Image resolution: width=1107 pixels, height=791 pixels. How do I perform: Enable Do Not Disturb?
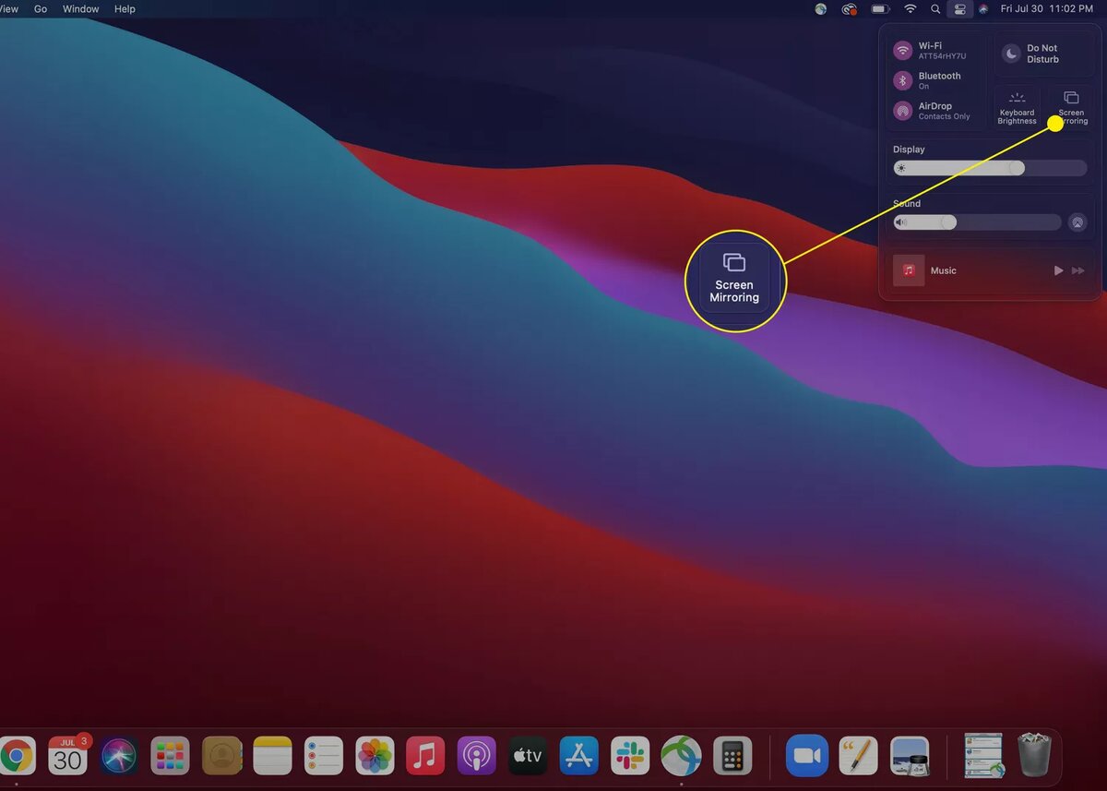(x=1043, y=54)
